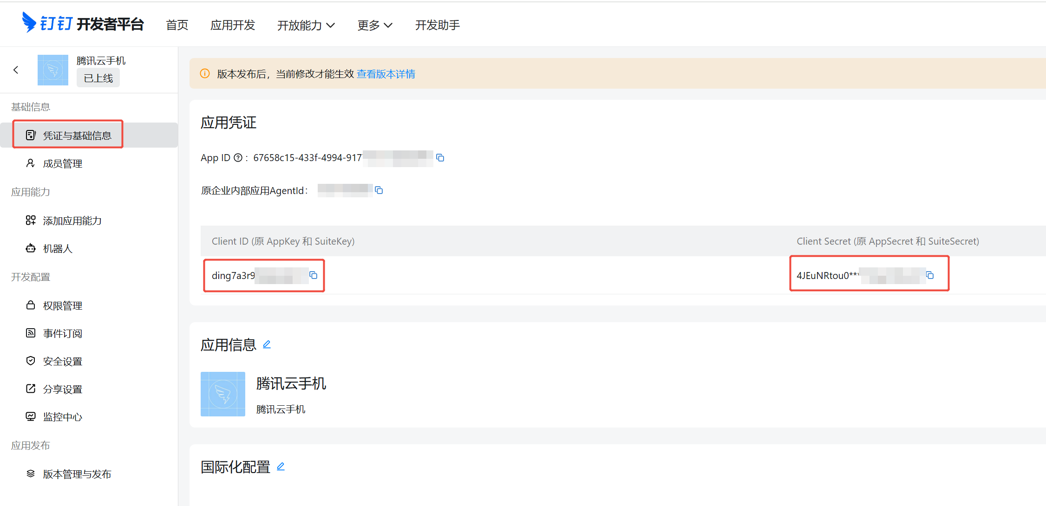The image size is (1046, 506).
Task: Open 机器人 sidebar item
Action: tap(58, 248)
